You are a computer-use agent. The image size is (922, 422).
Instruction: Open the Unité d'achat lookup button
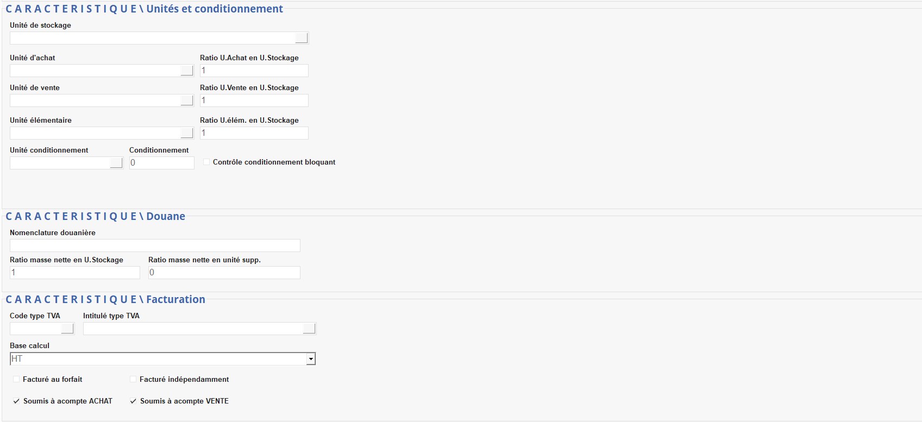click(186, 71)
